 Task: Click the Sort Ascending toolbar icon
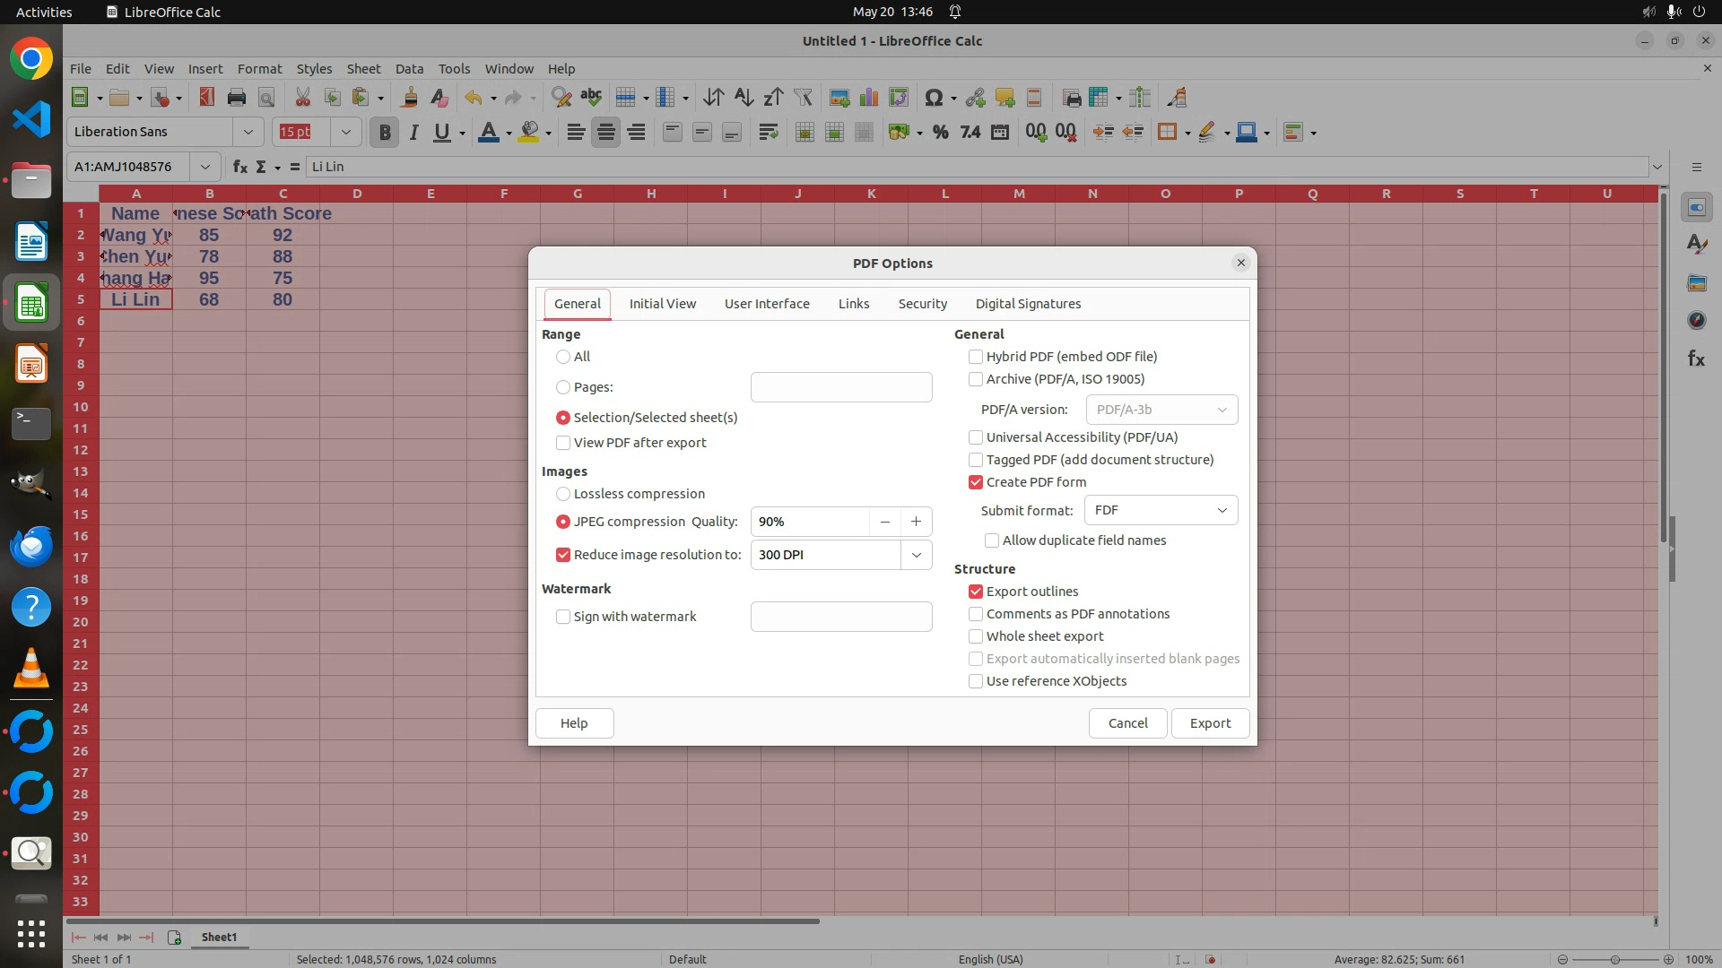[744, 98]
